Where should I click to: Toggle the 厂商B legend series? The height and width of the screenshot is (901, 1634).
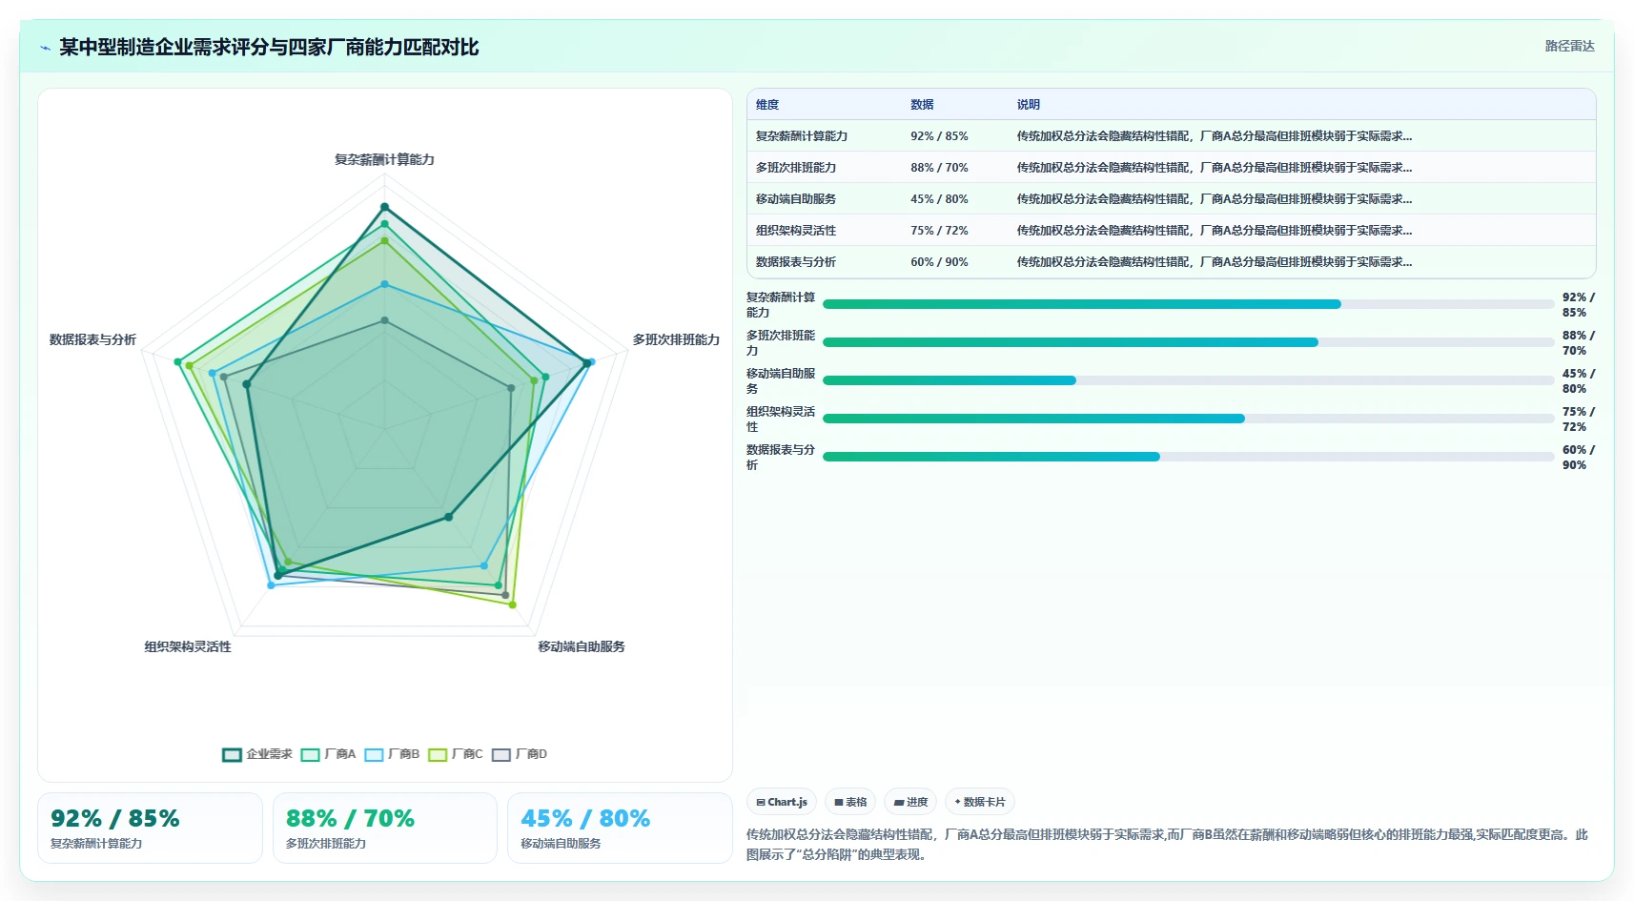(392, 754)
